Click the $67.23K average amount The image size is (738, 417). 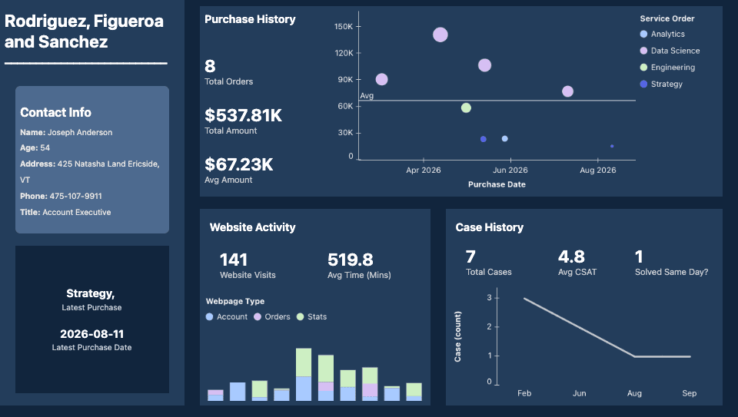point(238,164)
